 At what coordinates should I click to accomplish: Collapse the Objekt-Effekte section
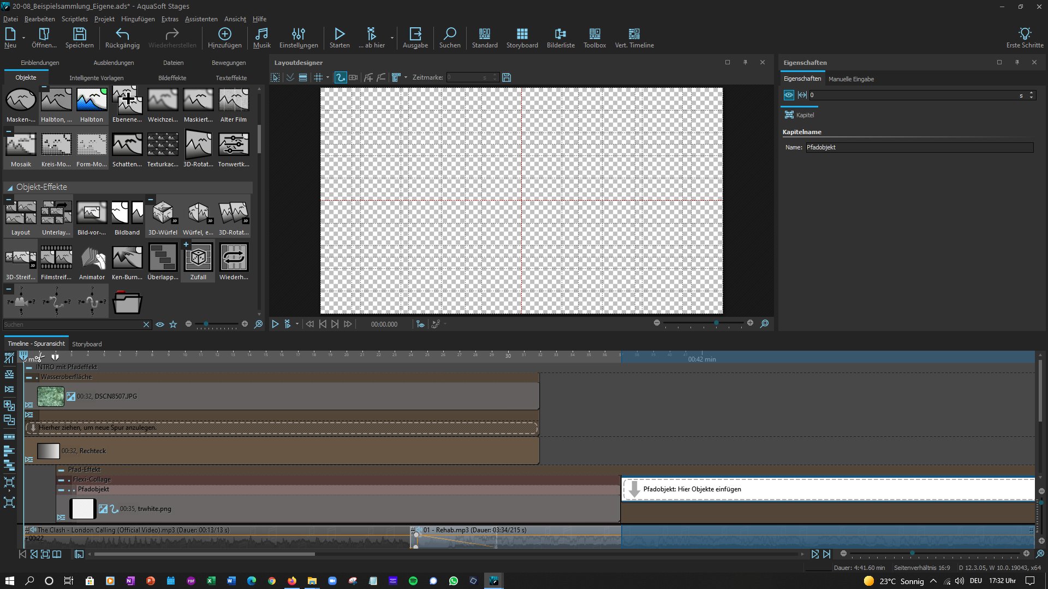coord(10,188)
